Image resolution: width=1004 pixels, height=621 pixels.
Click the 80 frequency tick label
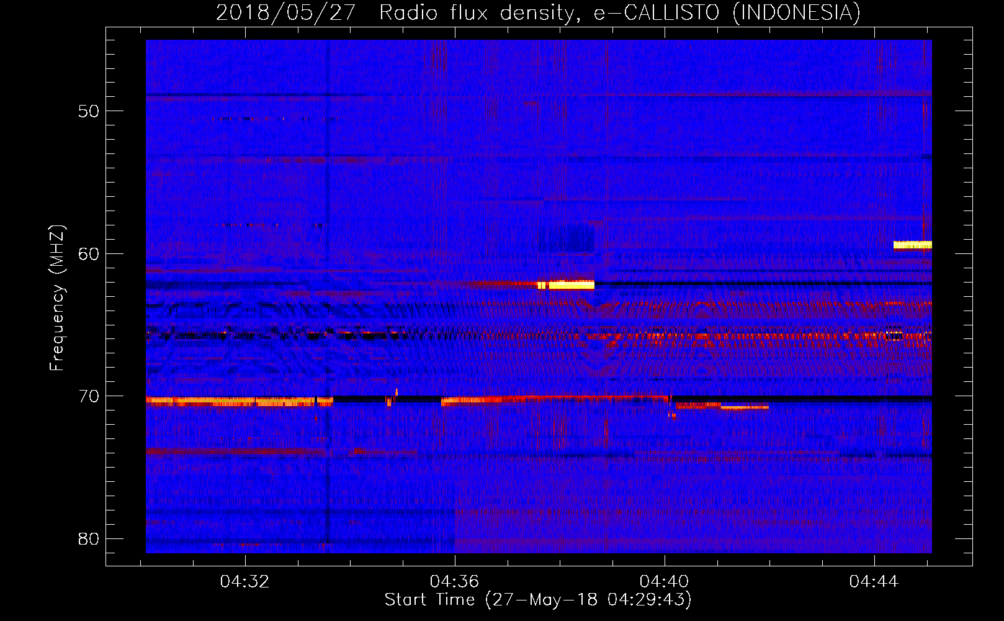coord(89,538)
